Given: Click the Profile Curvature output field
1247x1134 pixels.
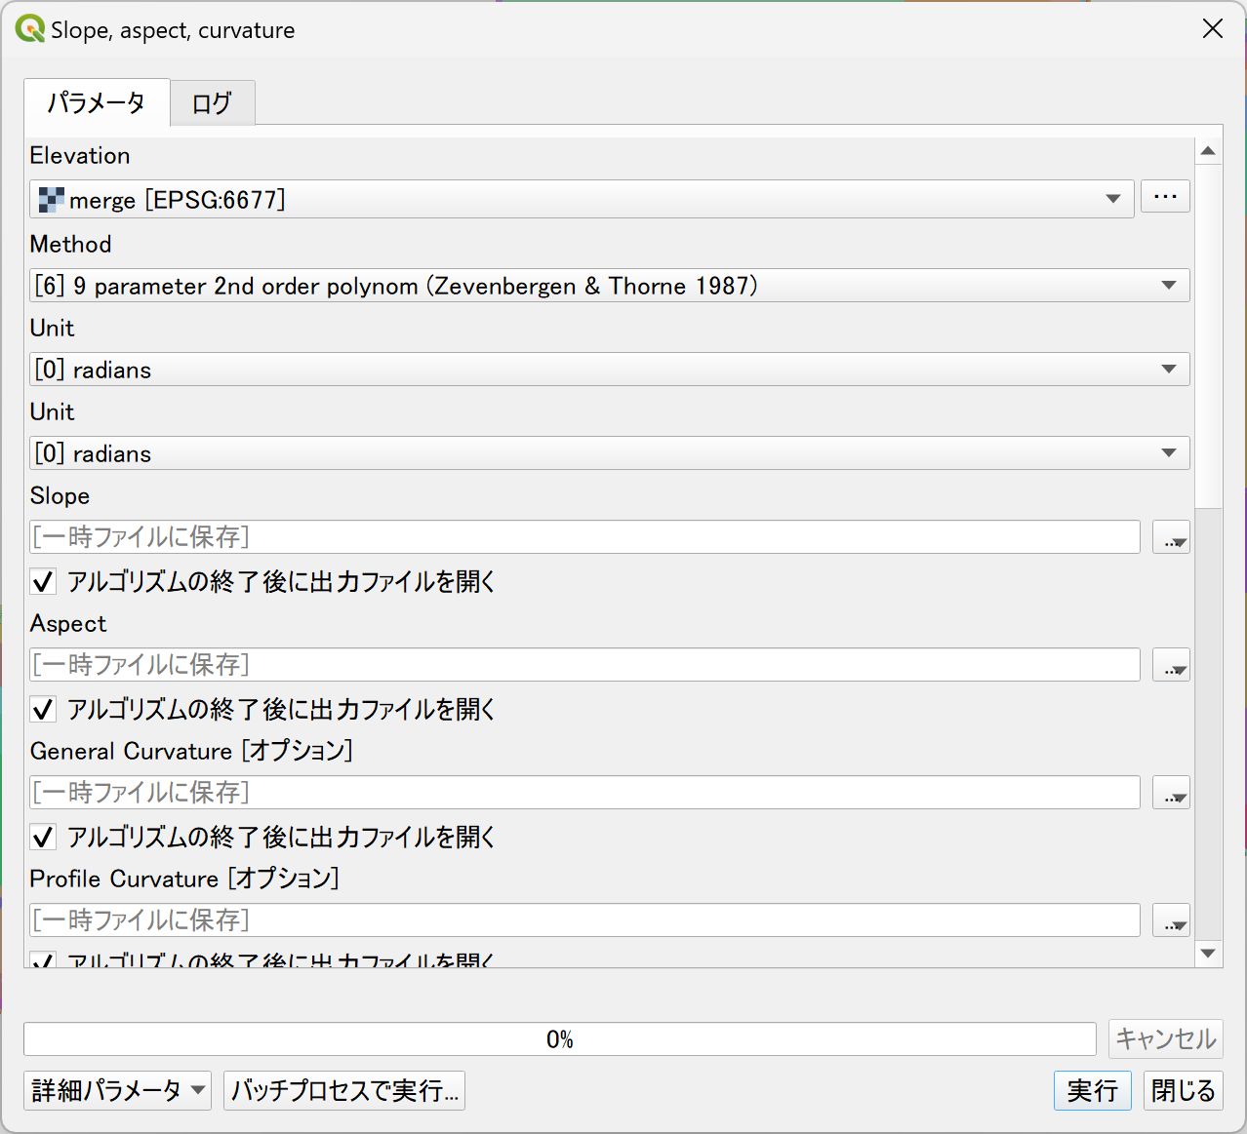Looking at the screenshot, I should click(584, 920).
